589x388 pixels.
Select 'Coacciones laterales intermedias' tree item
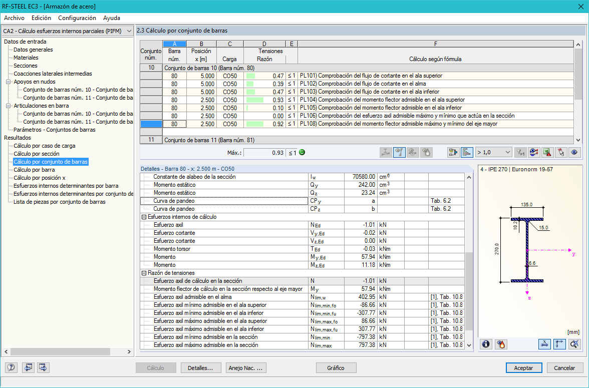point(53,74)
